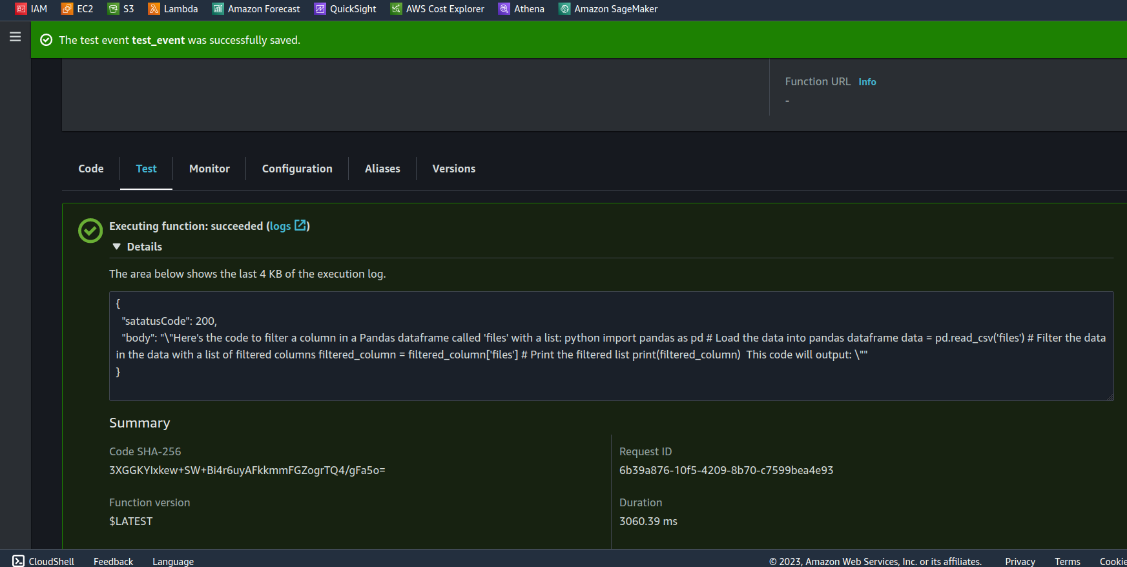The image size is (1127, 567).
Task: Open the EC2 service shortcut icon
Action: [x=67, y=9]
